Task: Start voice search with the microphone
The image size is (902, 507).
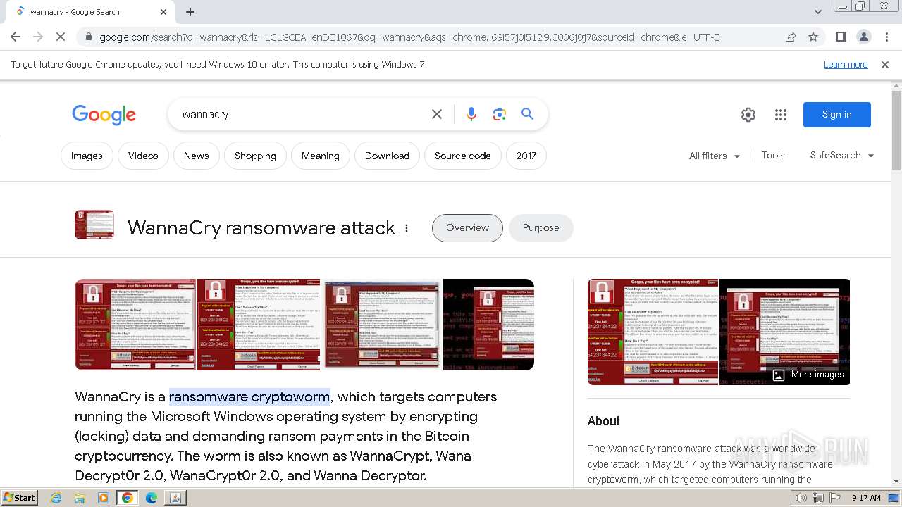Action: [x=471, y=114]
